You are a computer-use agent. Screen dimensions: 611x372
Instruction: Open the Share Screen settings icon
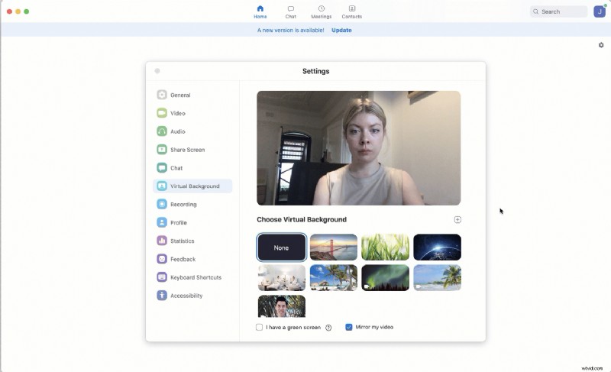[x=162, y=150]
